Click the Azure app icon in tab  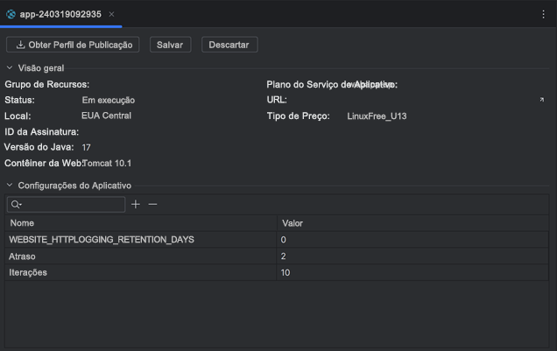11,14
